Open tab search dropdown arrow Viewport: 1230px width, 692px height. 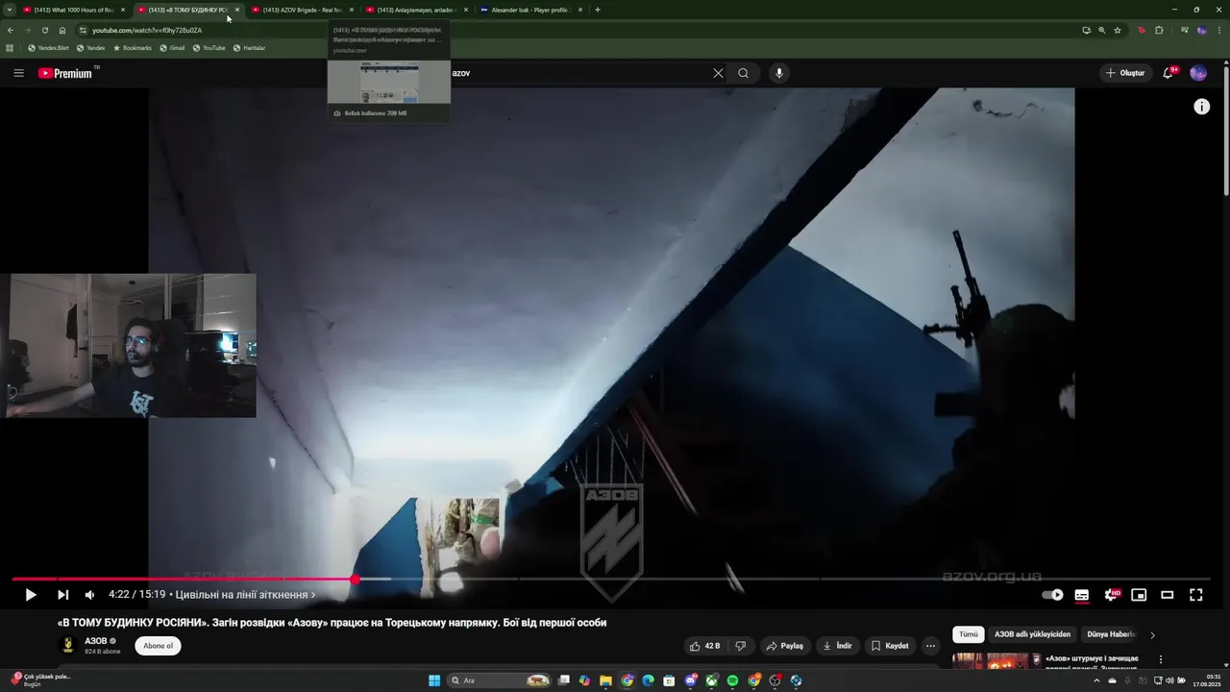pyautogui.click(x=10, y=10)
